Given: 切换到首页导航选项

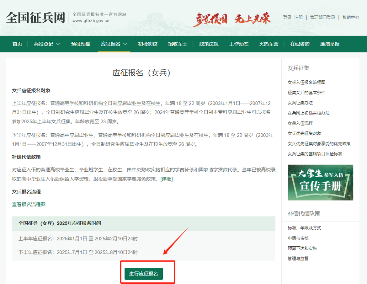Looking at the screenshot, I should 17,44.
